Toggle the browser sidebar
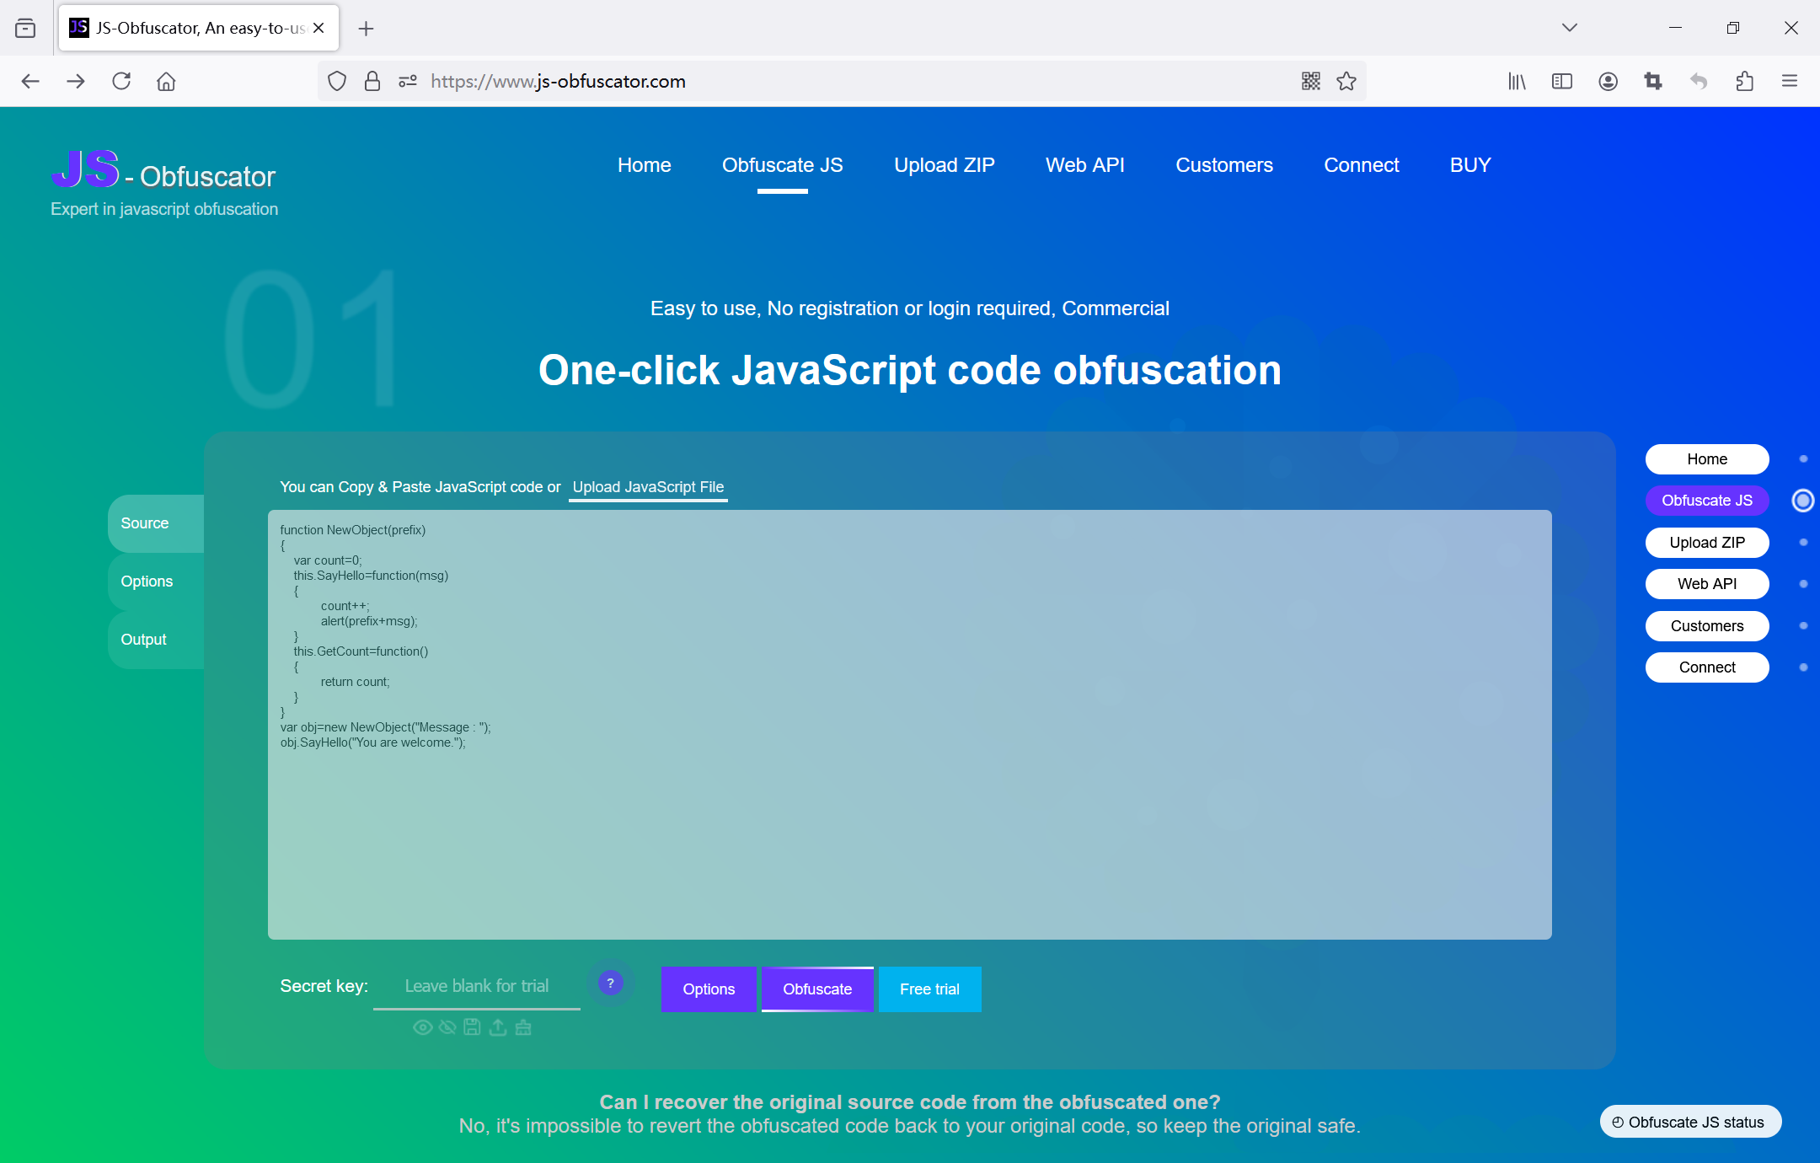 click(x=1562, y=81)
